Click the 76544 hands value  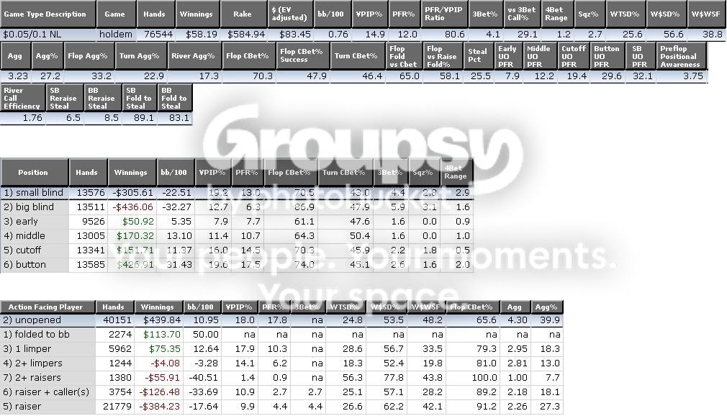[158, 35]
